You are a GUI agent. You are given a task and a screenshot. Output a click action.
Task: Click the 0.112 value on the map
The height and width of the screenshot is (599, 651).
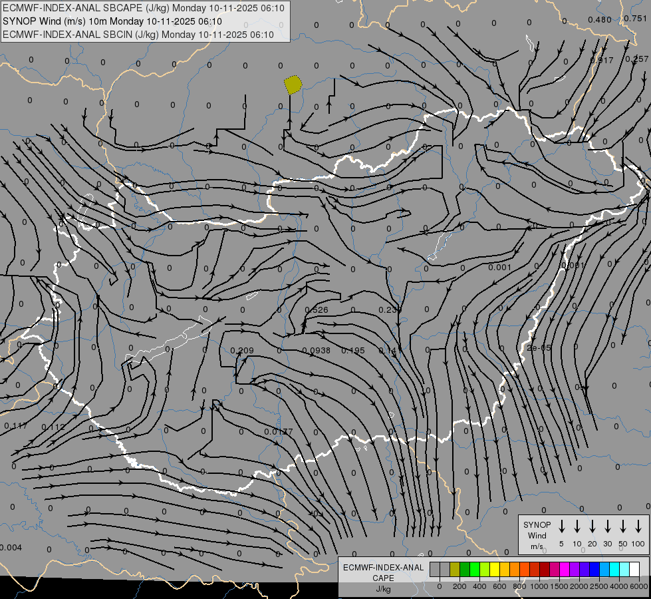(53, 427)
